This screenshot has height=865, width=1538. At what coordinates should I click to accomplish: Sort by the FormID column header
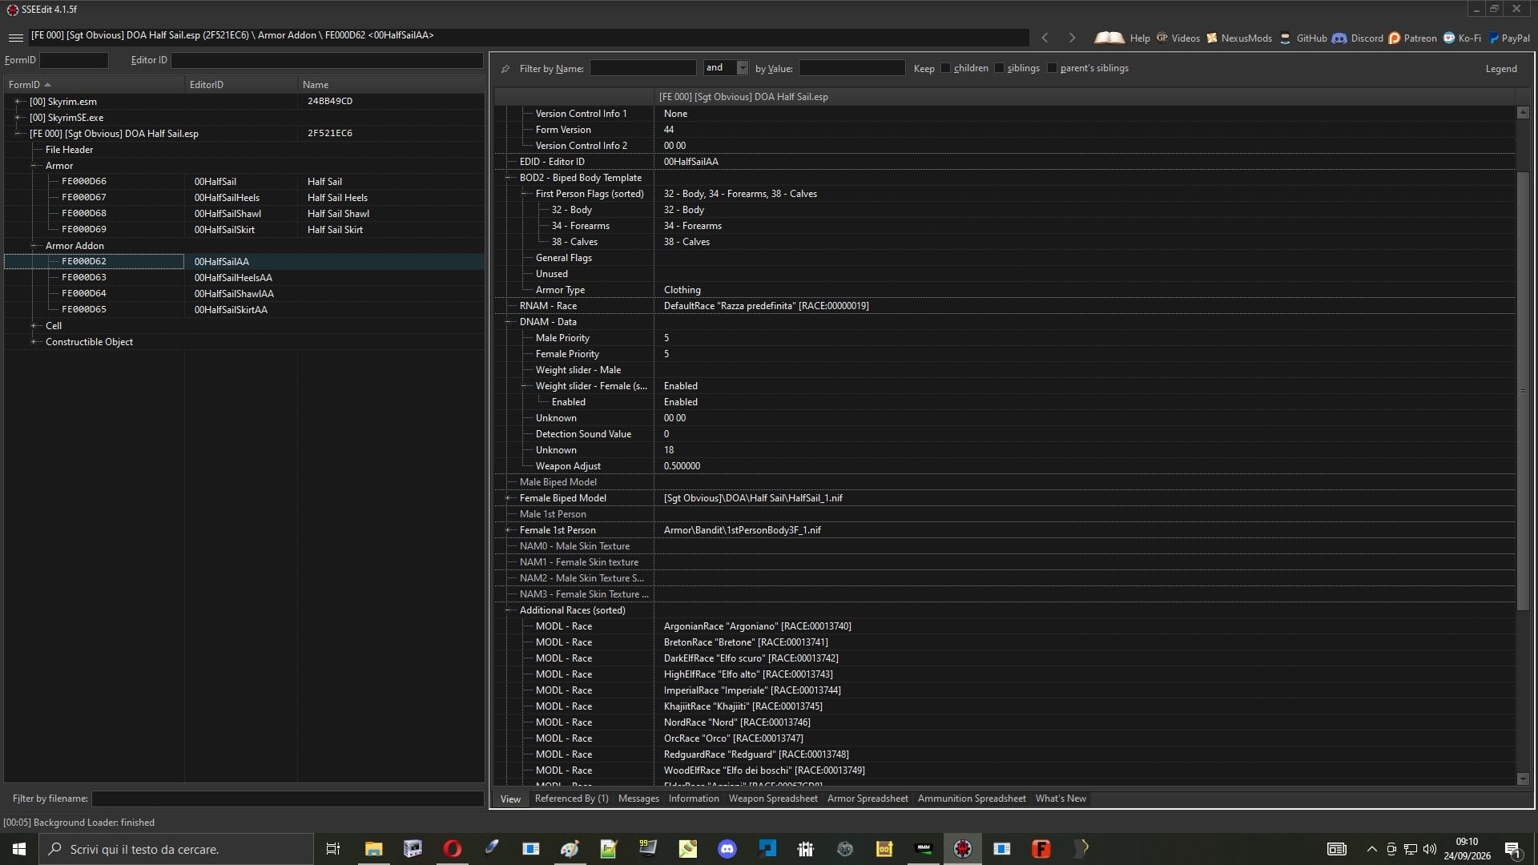coord(93,84)
